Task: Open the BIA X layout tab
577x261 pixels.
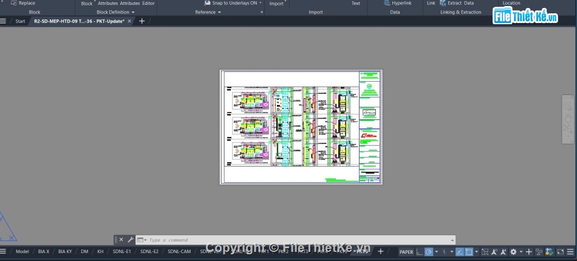Action: tap(43, 251)
